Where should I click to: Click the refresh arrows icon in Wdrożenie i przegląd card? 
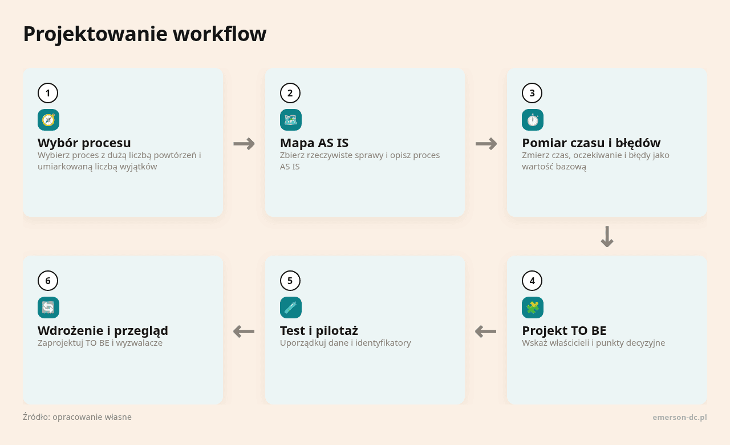(x=48, y=308)
